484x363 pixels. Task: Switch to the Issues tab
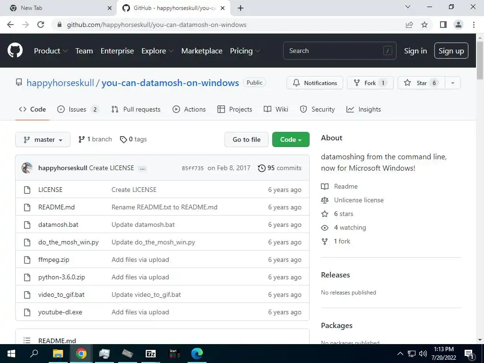(78, 109)
